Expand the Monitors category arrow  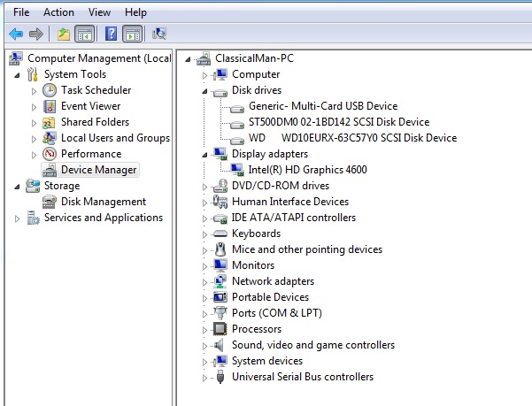point(204,266)
